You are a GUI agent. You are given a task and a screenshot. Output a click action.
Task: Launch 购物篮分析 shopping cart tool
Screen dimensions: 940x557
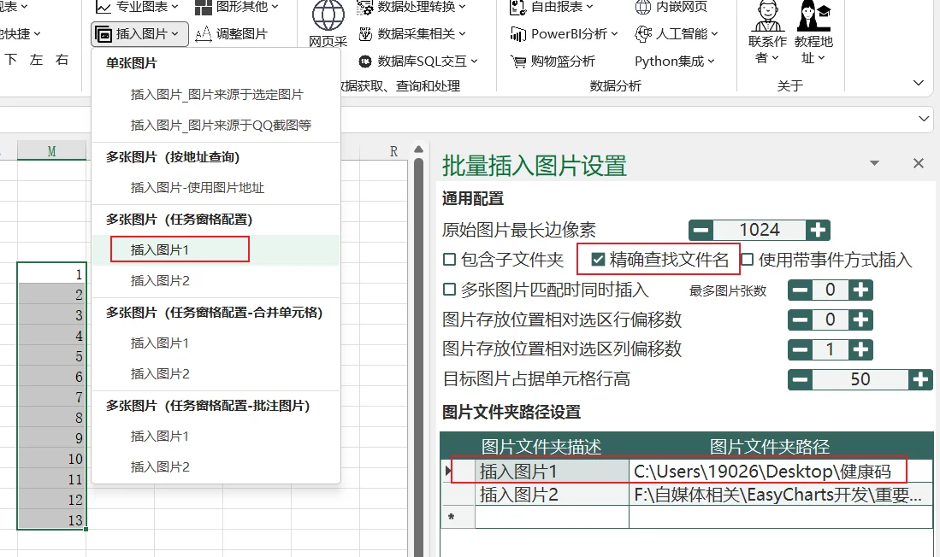coord(553,62)
